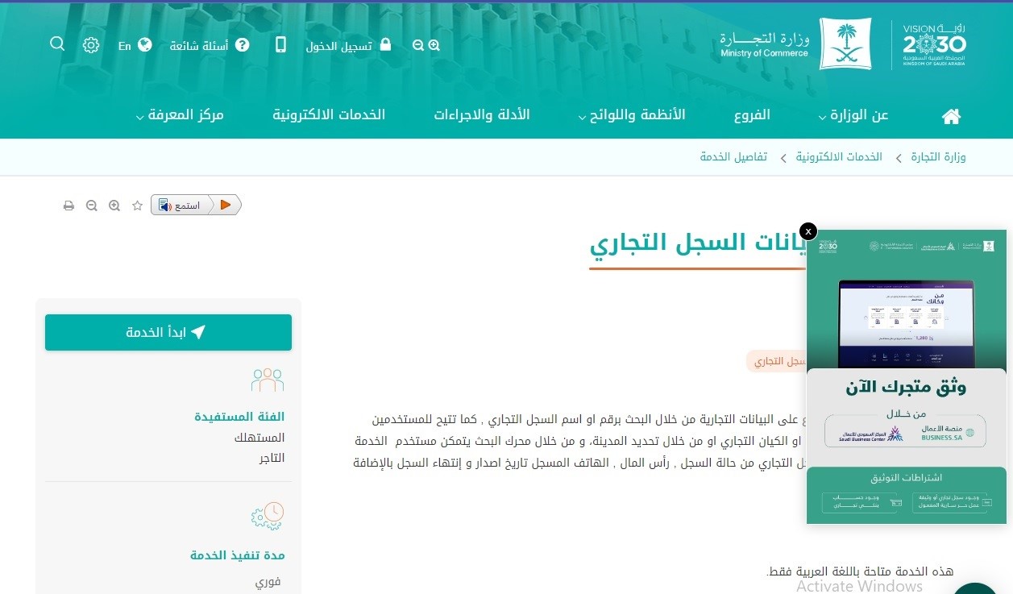Click the مدة تنفيذ الخدمة clock gear icon
Image resolution: width=1013 pixels, height=594 pixels.
(x=268, y=515)
